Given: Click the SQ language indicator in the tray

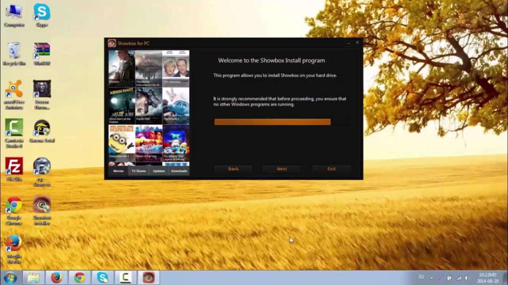Looking at the screenshot, I should (x=421, y=277).
